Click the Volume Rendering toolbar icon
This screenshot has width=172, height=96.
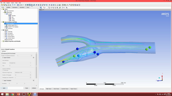[x=34, y=5]
